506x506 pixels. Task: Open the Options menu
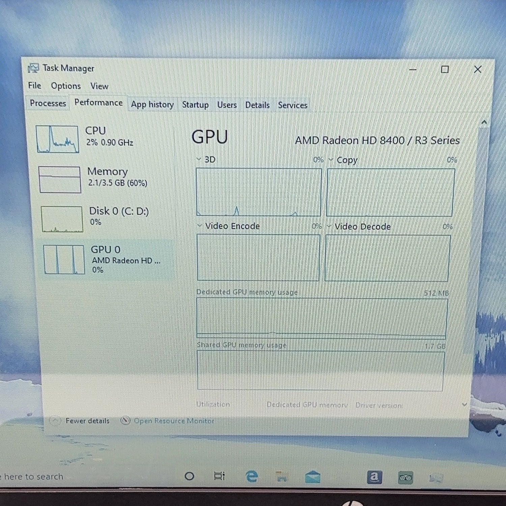pyautogui.click(x=66, y=86)
